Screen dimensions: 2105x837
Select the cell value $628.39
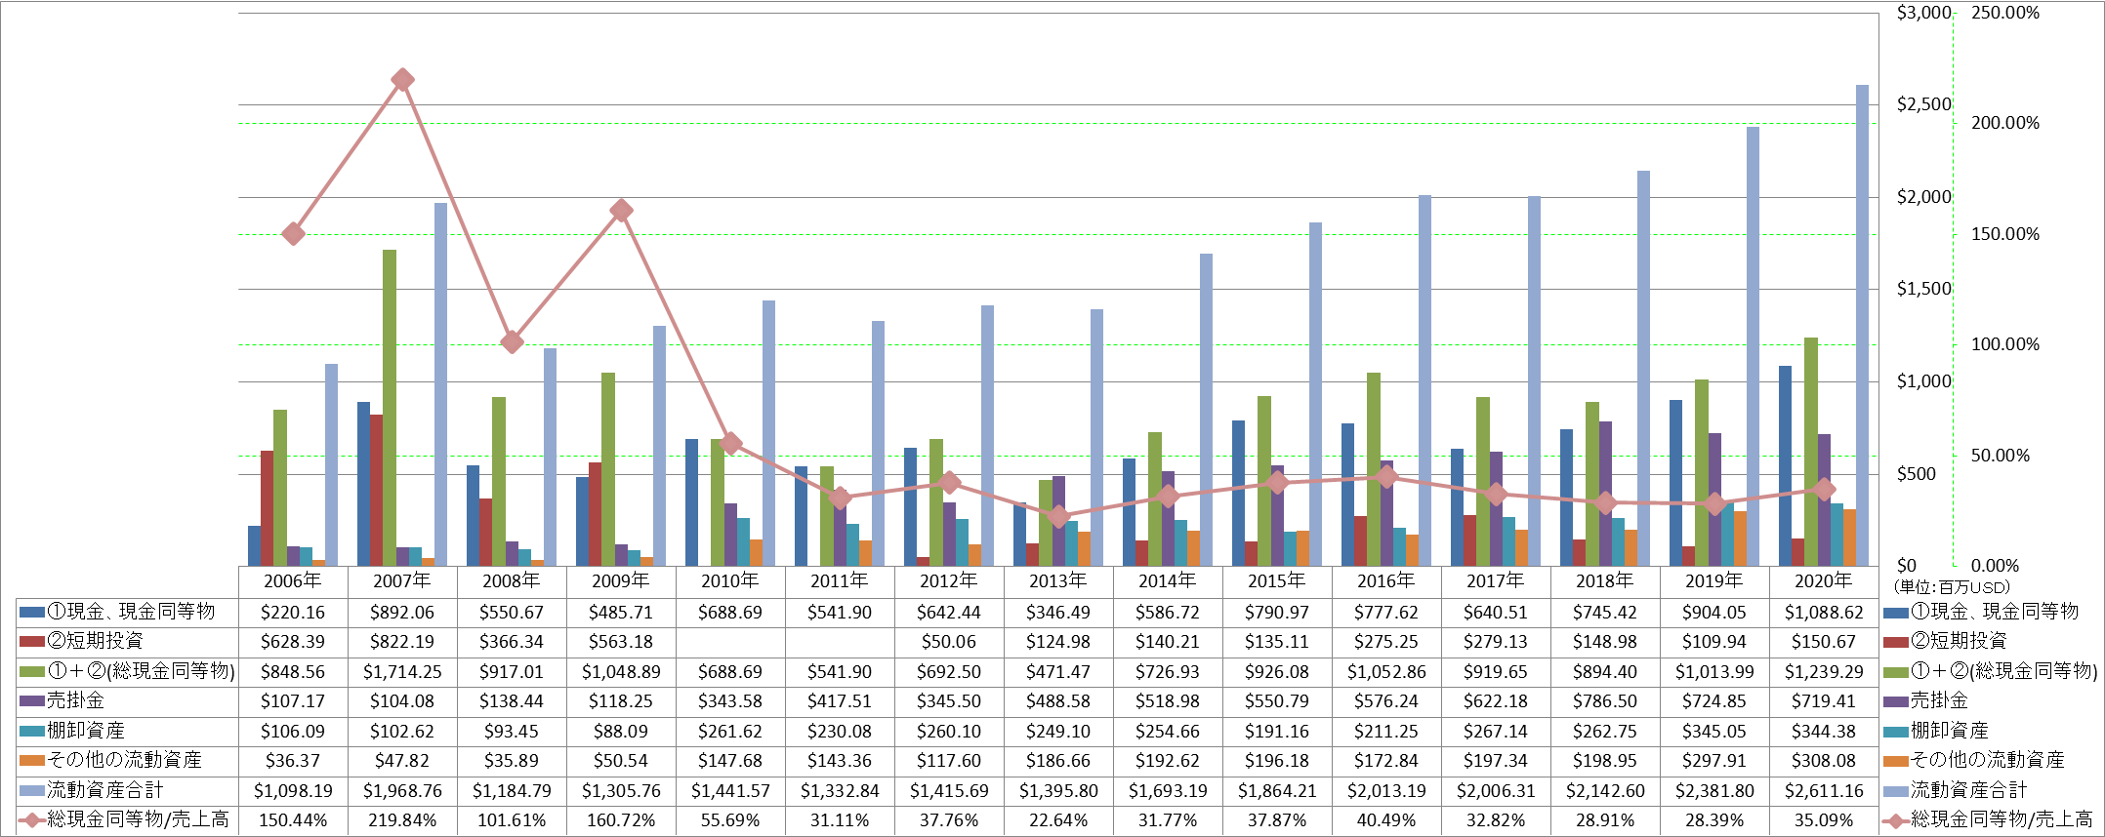[293, 642]
